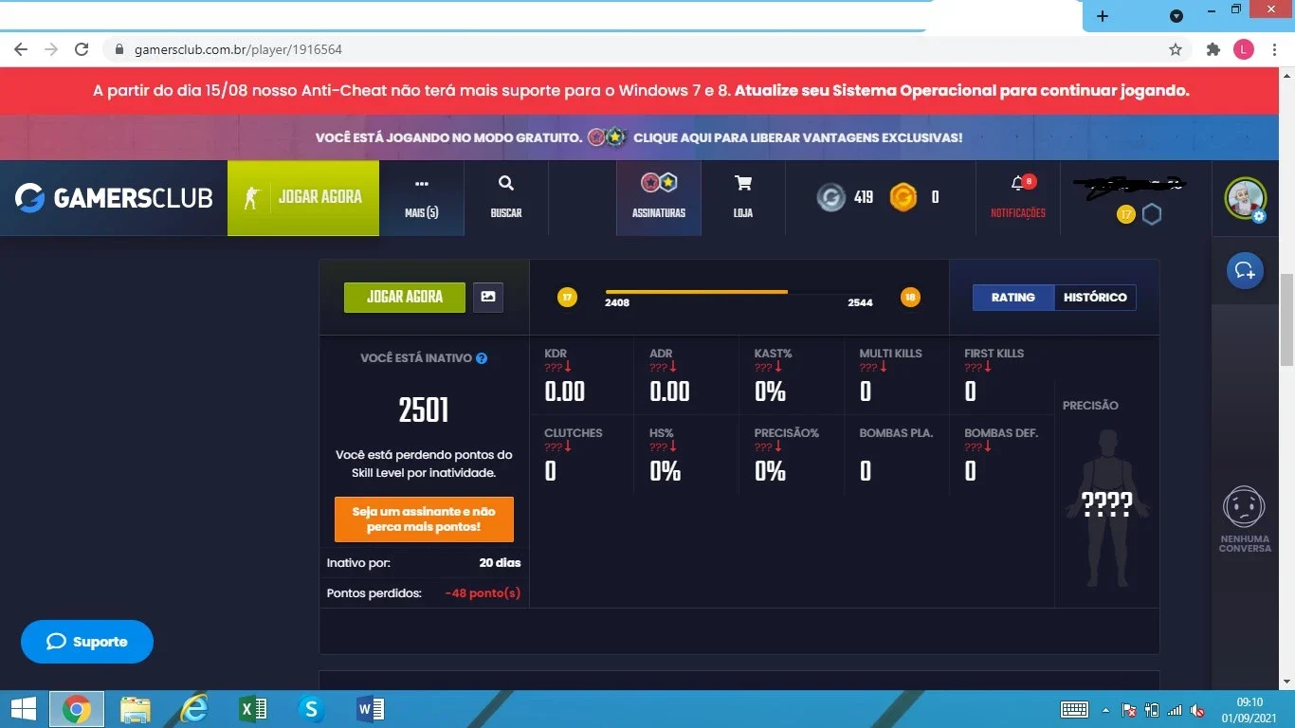Click the help icon by Você Está Inativo
Screen dimensions: 1295x728
tap(482, 358)
